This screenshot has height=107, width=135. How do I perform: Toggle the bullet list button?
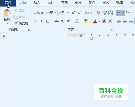tap(119, 13)
